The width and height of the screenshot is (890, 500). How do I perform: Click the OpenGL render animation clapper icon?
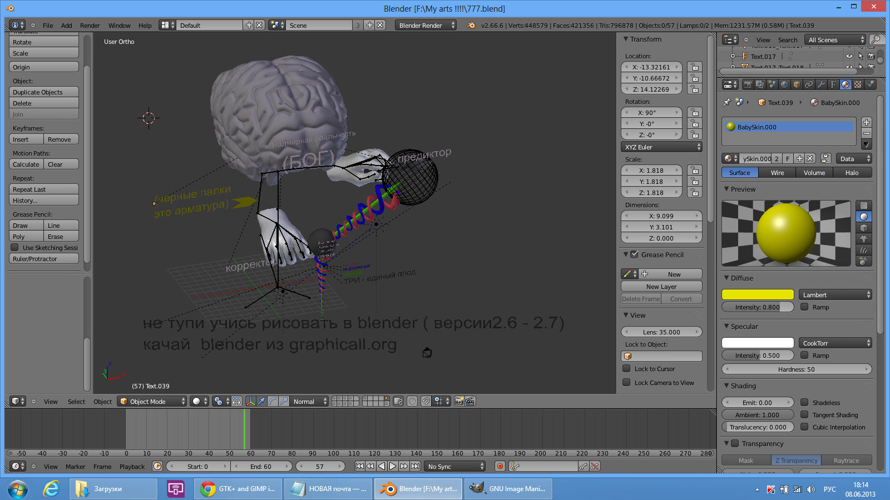tap(470, 401)
